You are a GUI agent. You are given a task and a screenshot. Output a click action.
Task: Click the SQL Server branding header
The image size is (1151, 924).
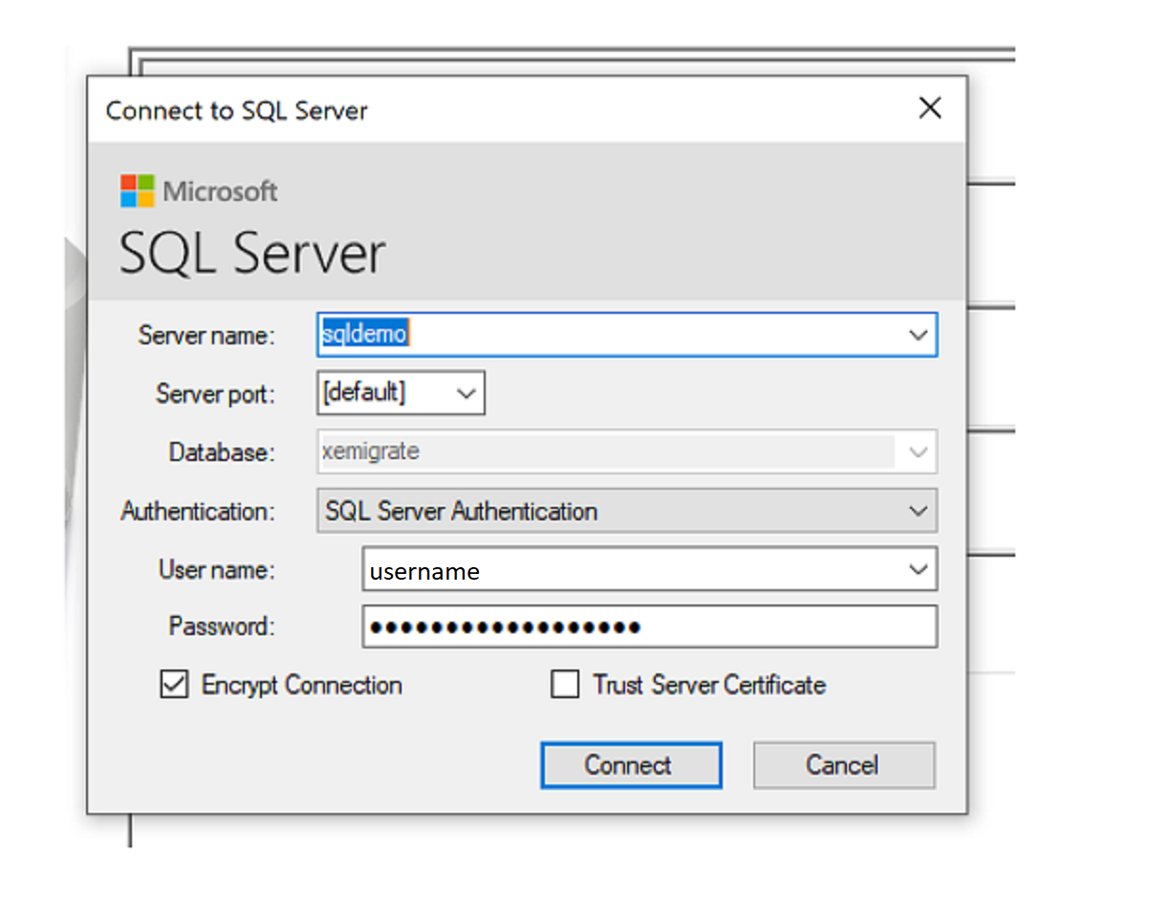(x=251, y=252)
